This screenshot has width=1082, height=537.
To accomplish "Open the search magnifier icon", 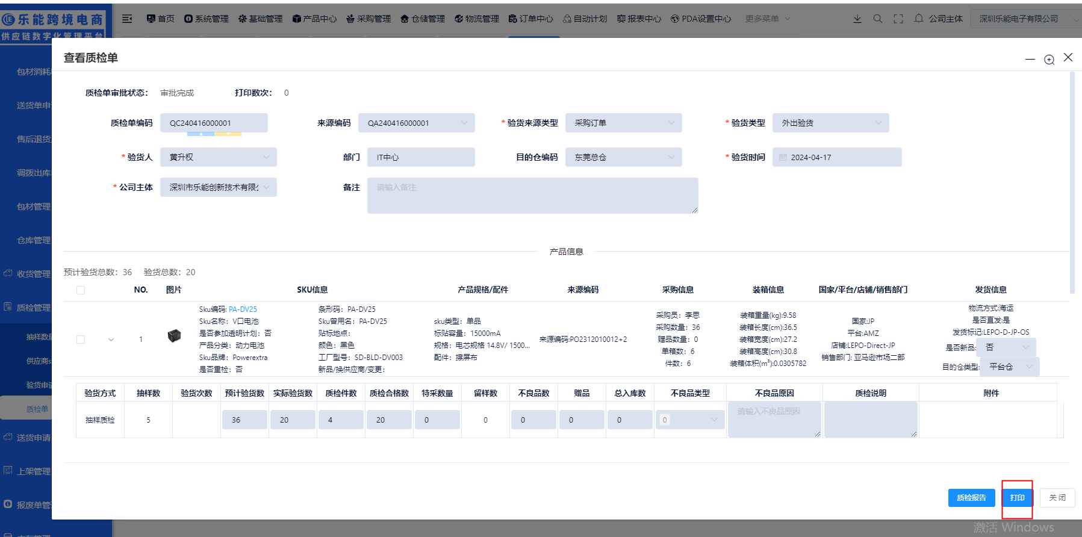I will coord(878,19).
